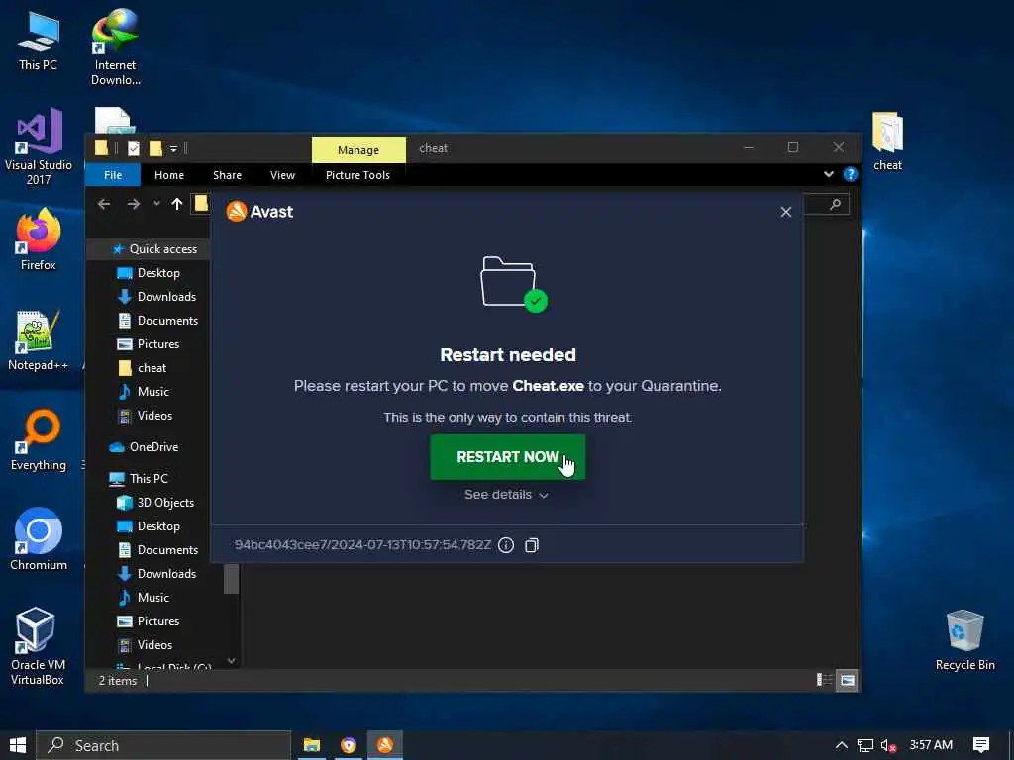
Task: Select Firefox desktop icon
Action: (x=39, y=239)
